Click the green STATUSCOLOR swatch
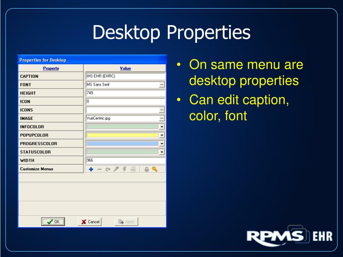The height and width of the screenshot is (257, 343). tap(123, 152)
